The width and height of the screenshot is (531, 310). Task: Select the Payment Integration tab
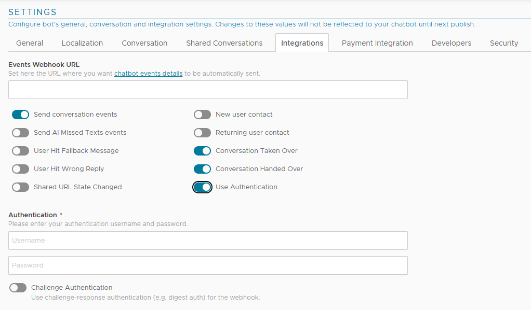click(x=377, y=43)
